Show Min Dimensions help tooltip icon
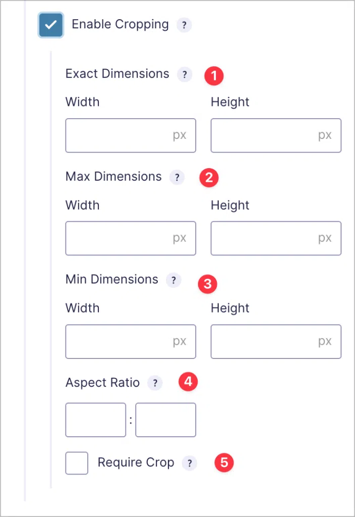This screenshot has width=355, height=517. pos(173,280)
